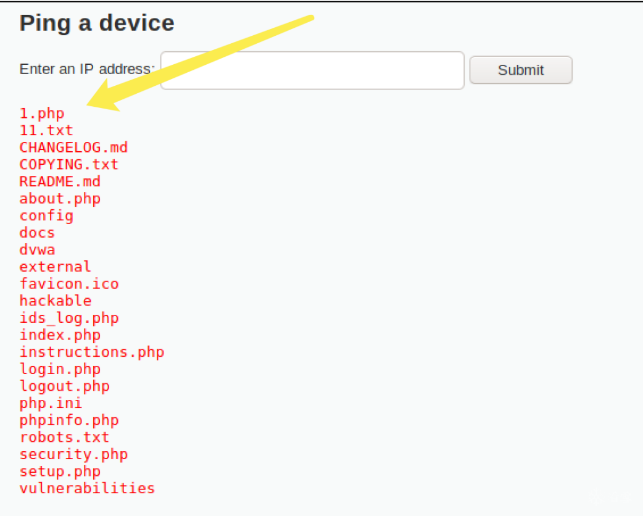
Task: Click the vulnerabilities directory entry
Action: [x=87, y=488]
